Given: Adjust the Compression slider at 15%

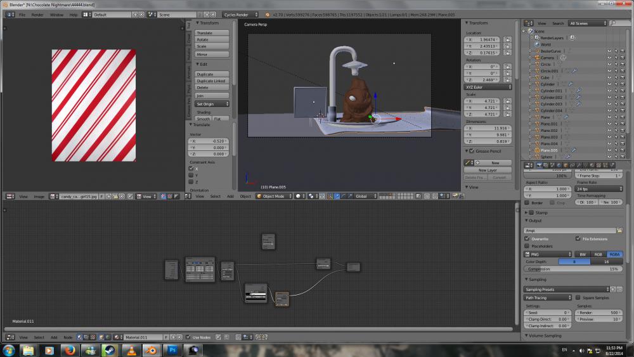Looking at the screenshot, I should (x=574, y=269).
